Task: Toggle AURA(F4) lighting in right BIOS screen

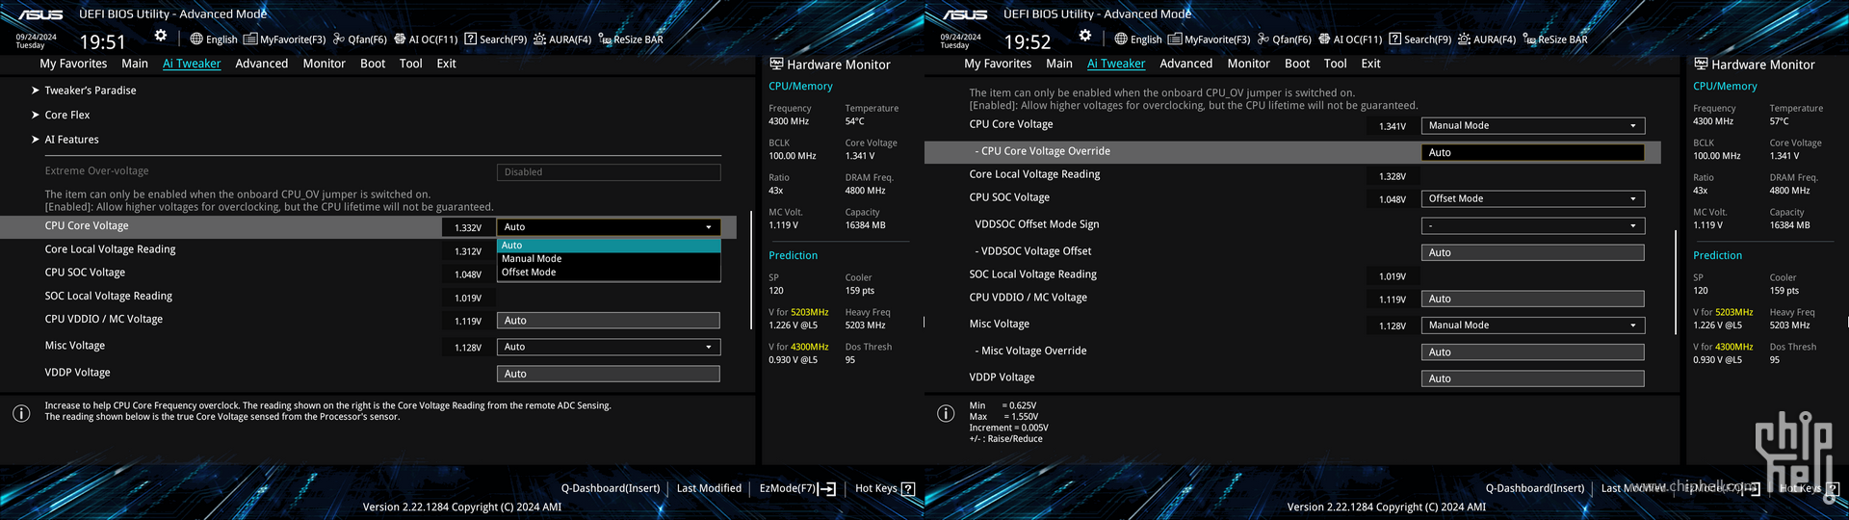Action: [1487, 39]
